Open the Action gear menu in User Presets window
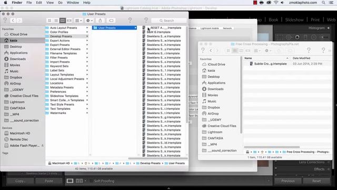This screenshot has width=337, height=190. tap(89, 21)
